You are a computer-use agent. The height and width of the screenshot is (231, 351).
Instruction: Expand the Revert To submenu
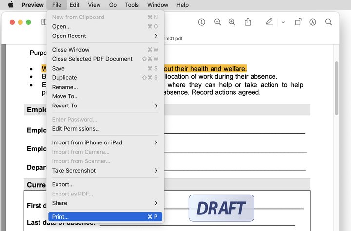coord(105,106)
